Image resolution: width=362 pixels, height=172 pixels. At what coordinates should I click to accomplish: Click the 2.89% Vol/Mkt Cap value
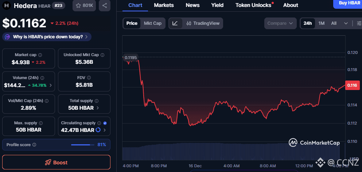click(28, 108)
